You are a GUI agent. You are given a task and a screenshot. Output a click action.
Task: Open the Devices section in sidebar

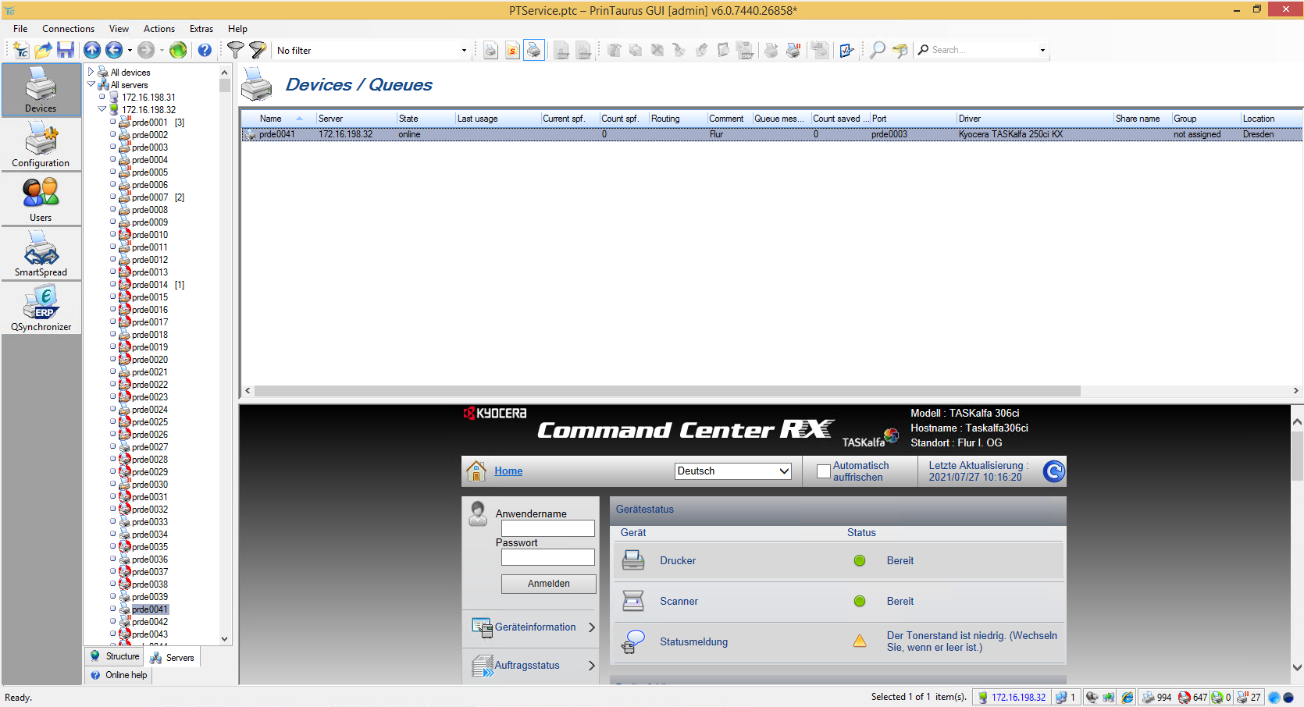[41, 90]
